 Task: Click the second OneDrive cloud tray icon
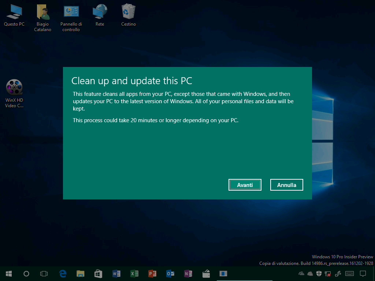click(x=310, y=274)
